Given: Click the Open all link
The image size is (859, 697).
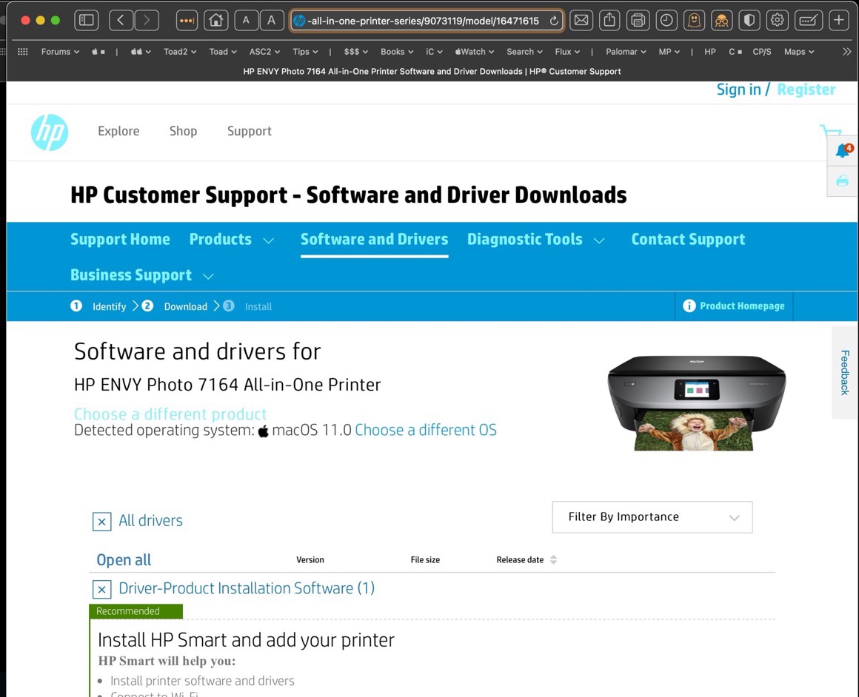Looking at the screenshot, I should click(124, 560).
